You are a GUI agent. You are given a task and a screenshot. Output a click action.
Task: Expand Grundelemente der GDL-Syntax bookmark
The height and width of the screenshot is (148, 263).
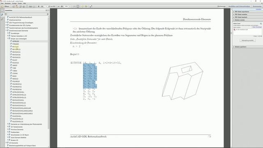(x=6, y=25)
